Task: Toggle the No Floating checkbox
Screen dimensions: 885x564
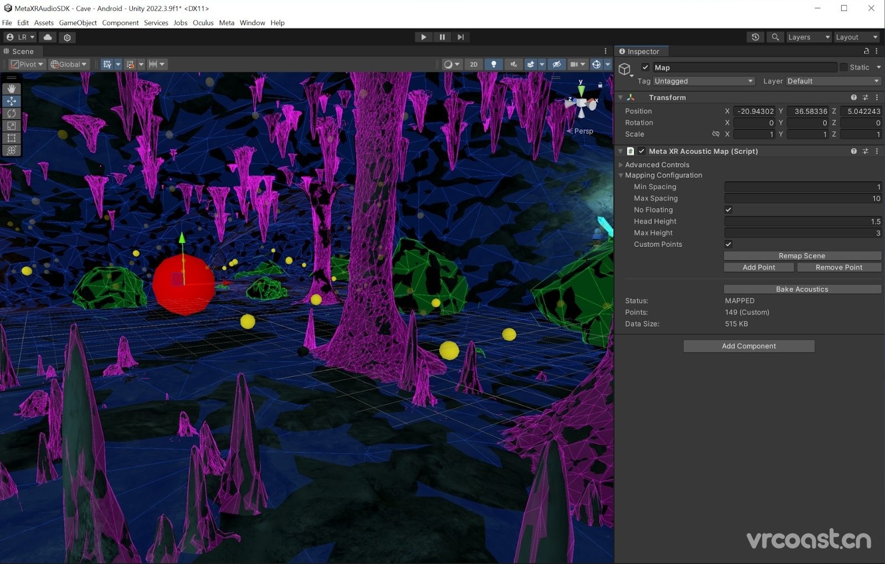Action: [x=728, y=210]
